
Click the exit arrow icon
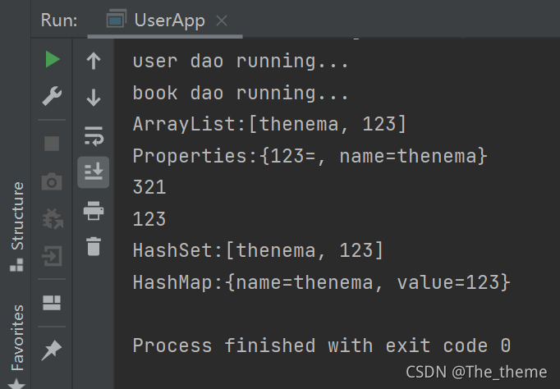[x=53, y=256]
